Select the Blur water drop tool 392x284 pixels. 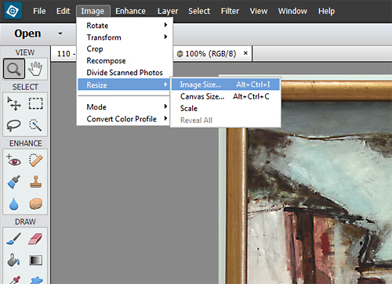(14, 203)
